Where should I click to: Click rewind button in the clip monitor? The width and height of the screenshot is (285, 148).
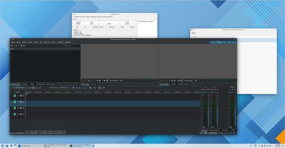[97, 80]
